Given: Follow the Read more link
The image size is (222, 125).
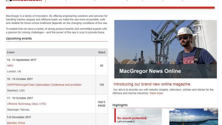Looking at the screenshot, I should click(x=156, y=93).
